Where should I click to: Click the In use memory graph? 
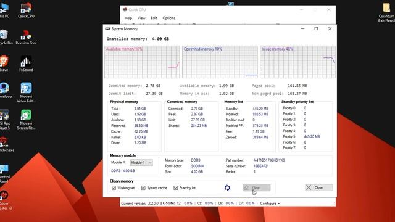click(x=297, y=62)
